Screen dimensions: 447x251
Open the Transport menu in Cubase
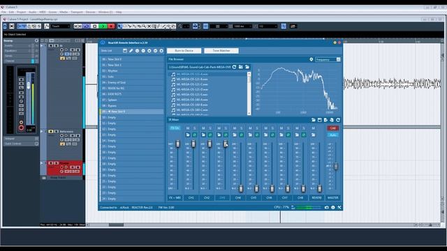[x=77, y=13]
